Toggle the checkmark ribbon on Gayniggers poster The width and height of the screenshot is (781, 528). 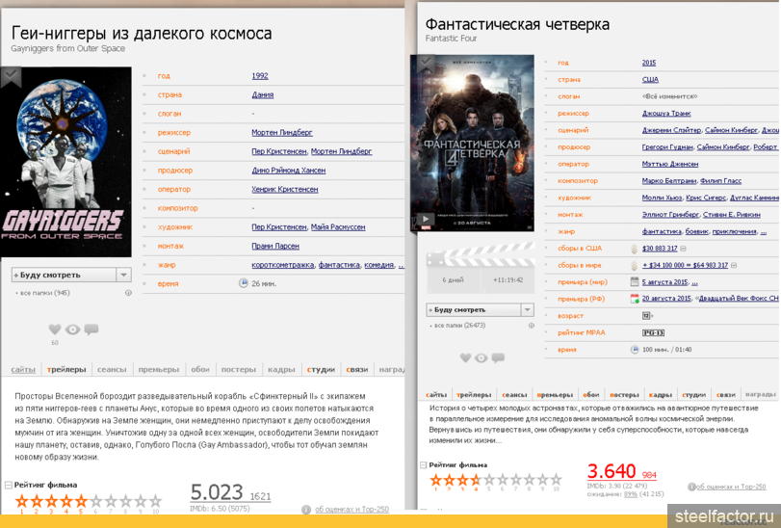pos(11,75)
